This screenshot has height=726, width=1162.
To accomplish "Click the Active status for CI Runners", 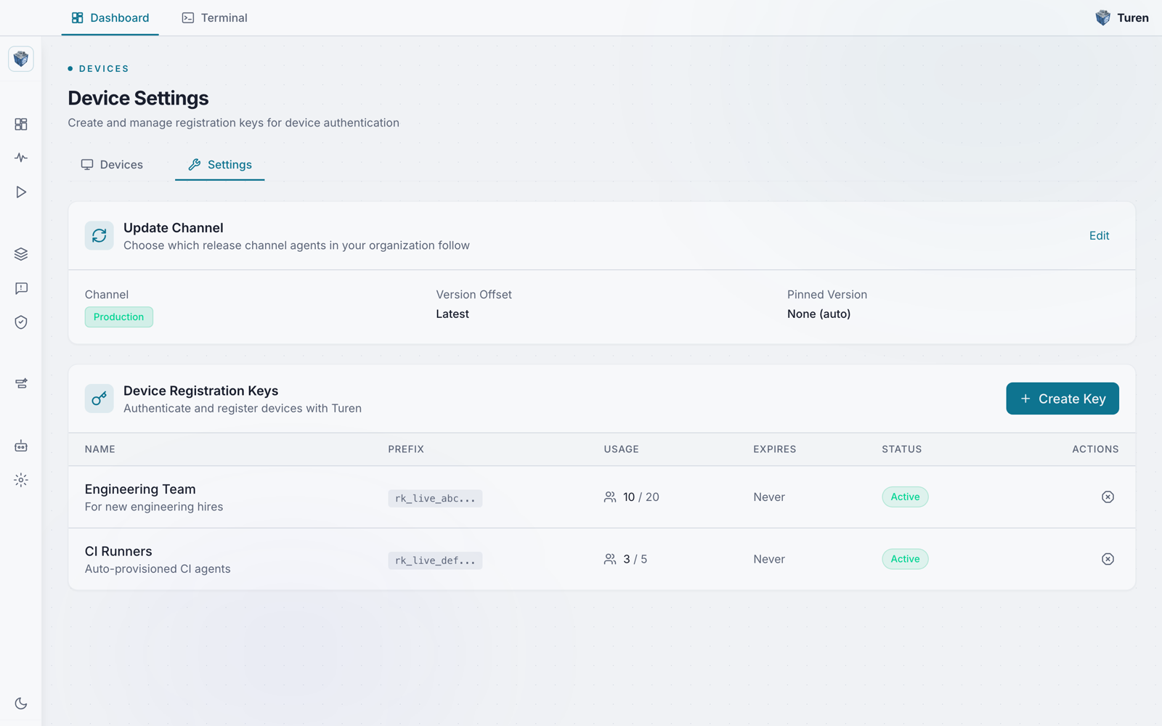I will pyautogui.click(x=905, y=559).
